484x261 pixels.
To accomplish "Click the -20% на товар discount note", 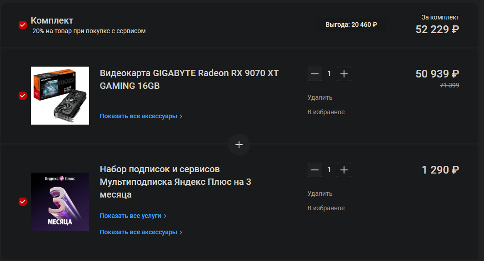I will click(x=88, y=31).
